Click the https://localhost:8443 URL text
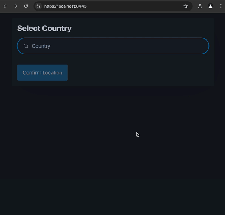Image resolution: width=225 pixels, height=215 pixels. point(65,6)
